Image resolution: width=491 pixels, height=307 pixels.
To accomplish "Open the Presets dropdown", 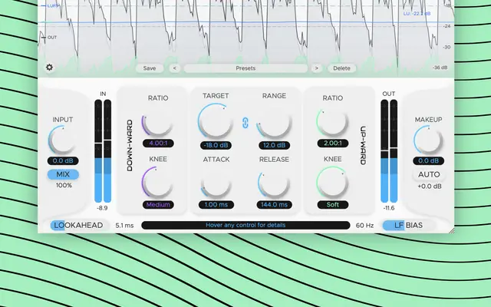I will 245,68.
